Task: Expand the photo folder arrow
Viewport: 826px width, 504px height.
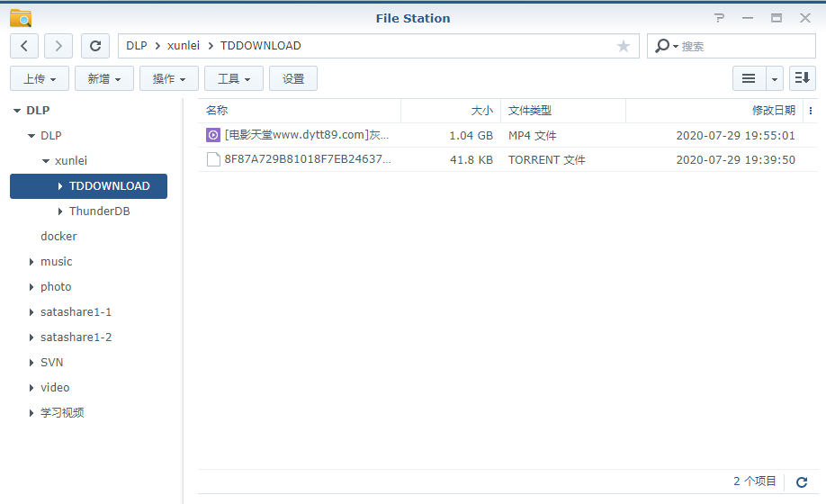Action: coord(31,287)
